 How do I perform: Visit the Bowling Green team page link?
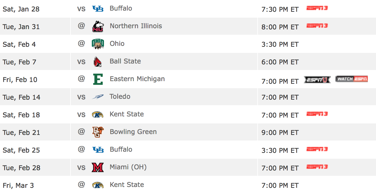coord(133,132)
